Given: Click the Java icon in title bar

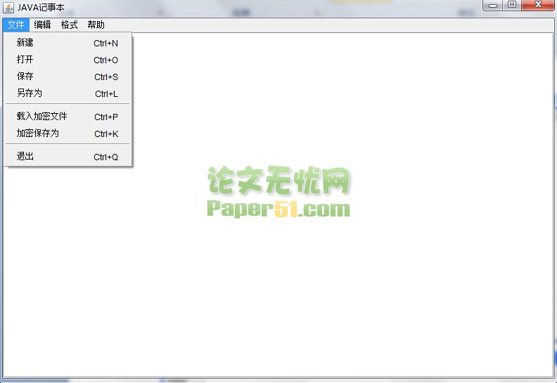Looking at the screenshot, I should [x=8, y=8].
